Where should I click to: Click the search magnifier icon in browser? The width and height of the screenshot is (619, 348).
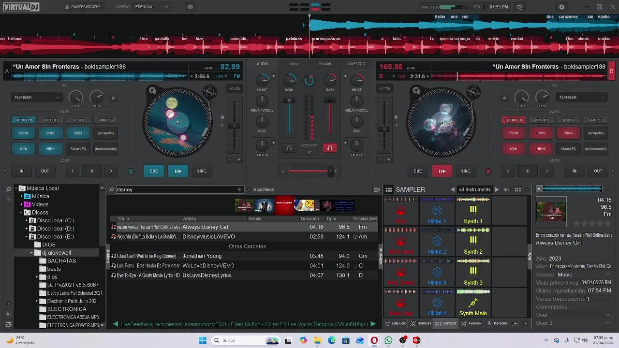(x=112, y=189)
